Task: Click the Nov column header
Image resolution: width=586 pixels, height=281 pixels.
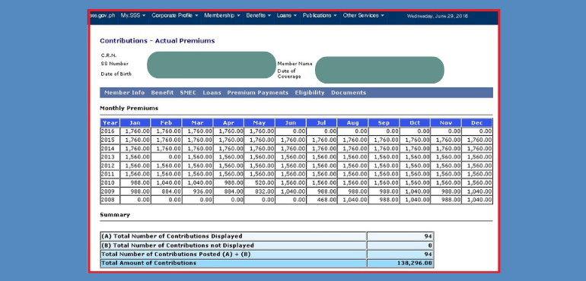Action: click(446, 123)
